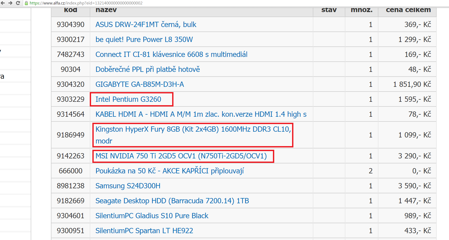Viewport: 449px width, 240px height.
Task: Reload the page with refresh icon
Action: click(x=18, y=3)
